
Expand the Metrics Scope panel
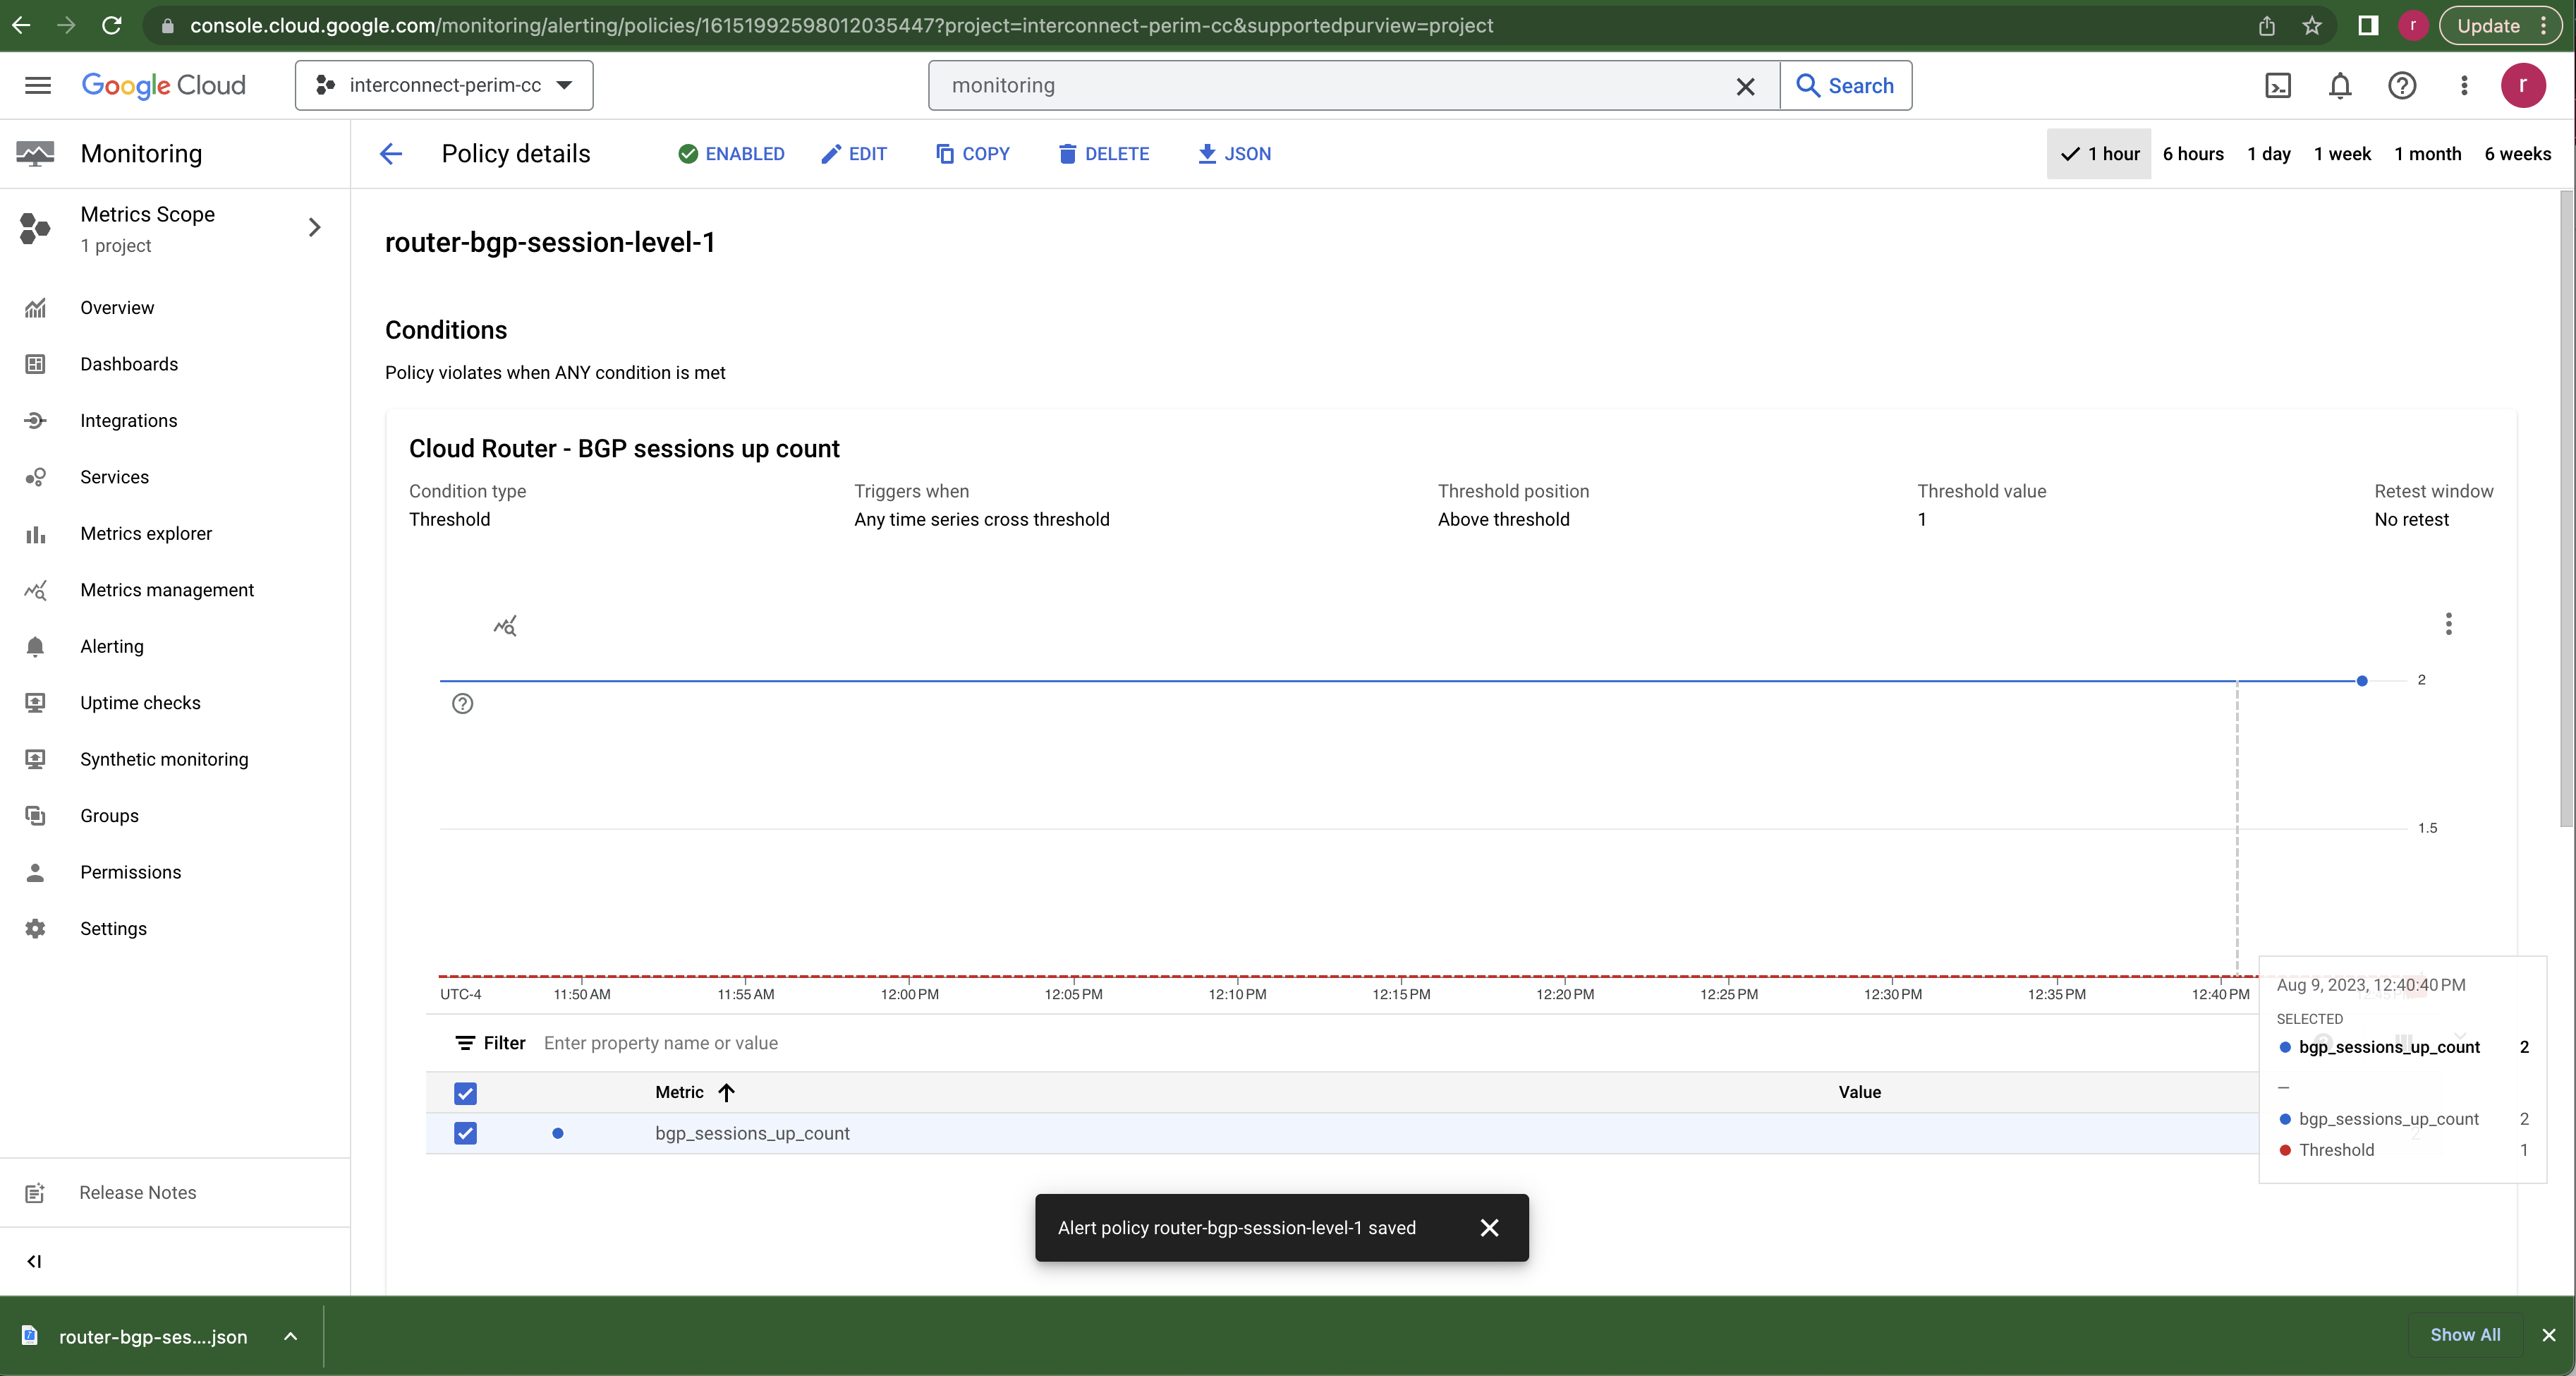[314, 228]
